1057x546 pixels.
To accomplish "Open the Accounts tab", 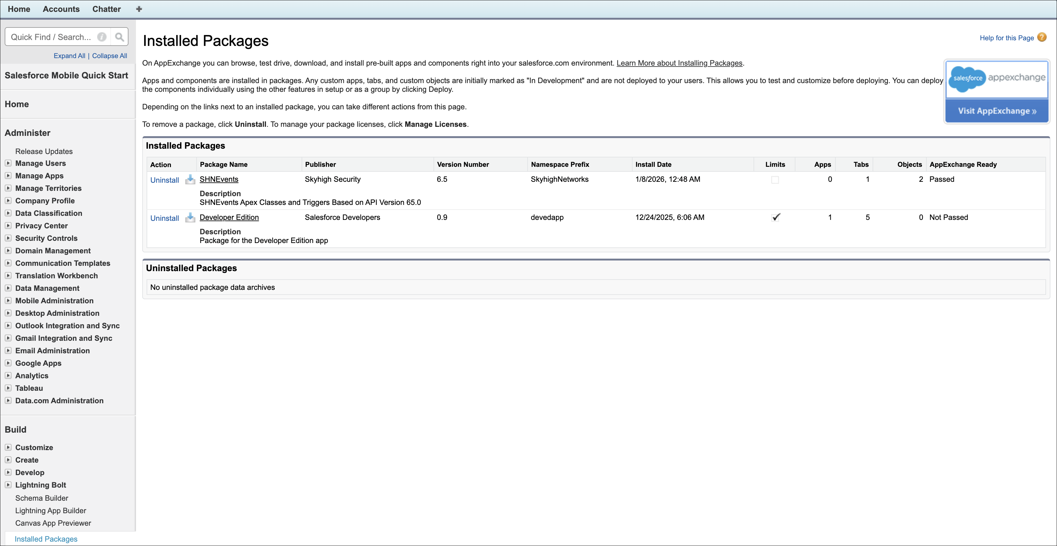I will tap(61, 9).
